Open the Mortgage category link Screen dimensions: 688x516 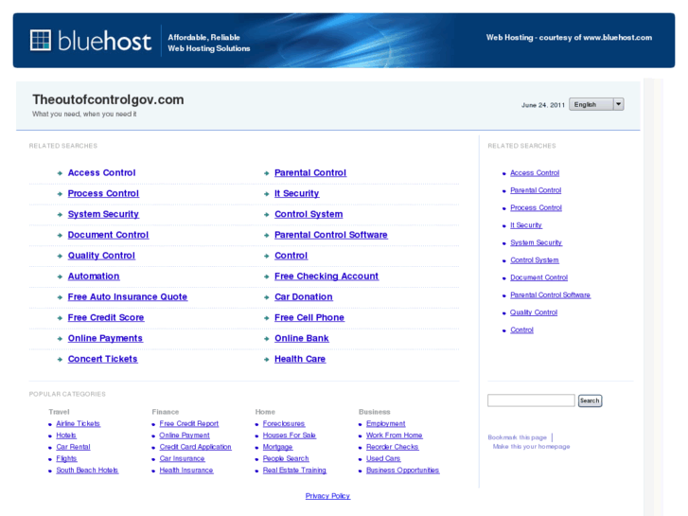pyautogui.click(x=277, y=447)
